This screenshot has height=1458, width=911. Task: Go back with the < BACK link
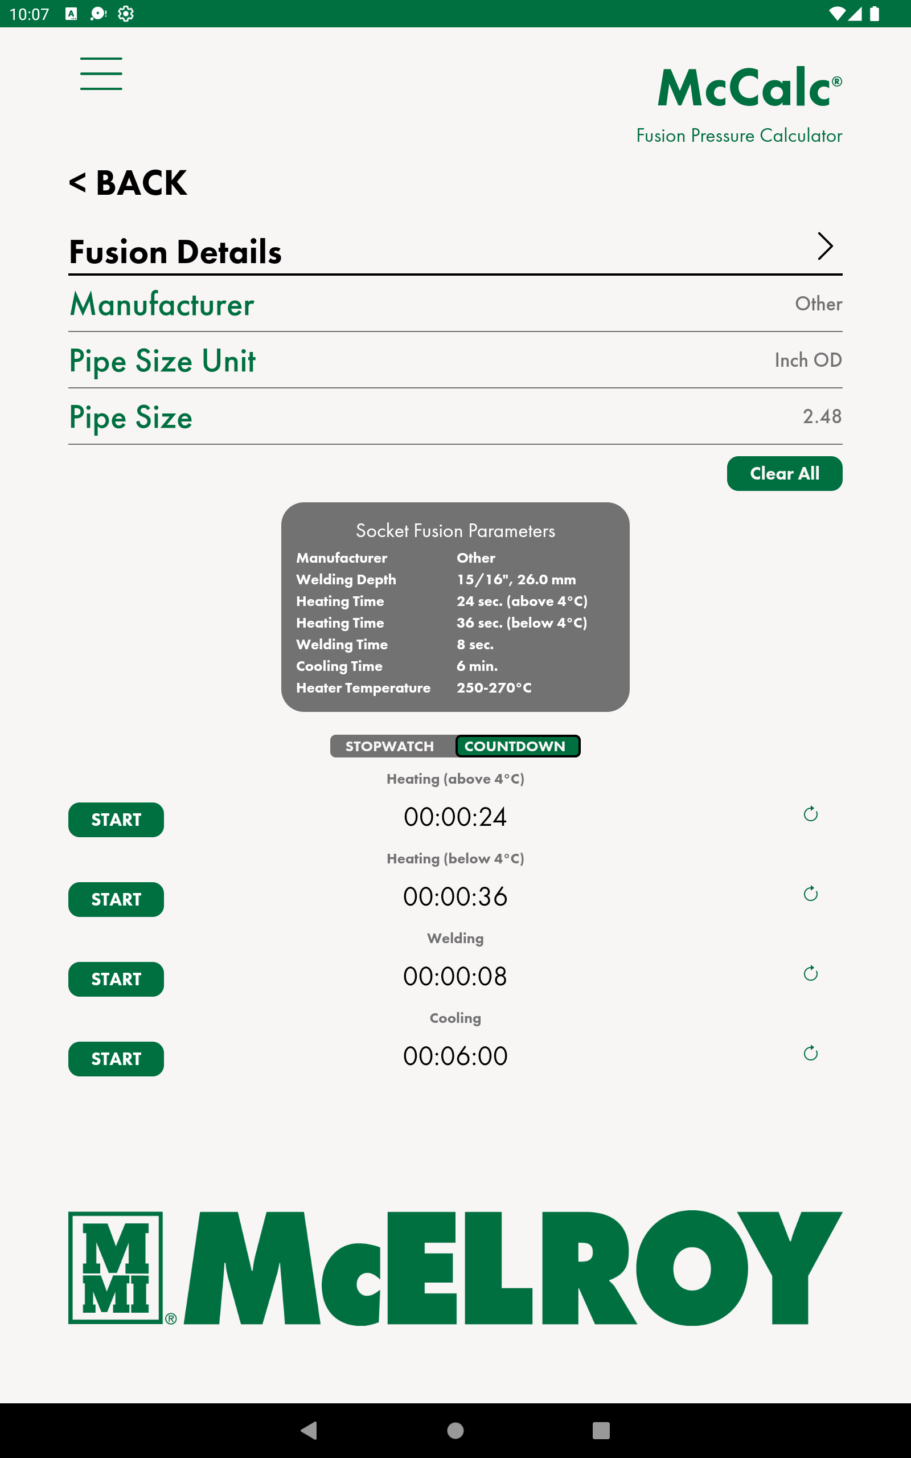click(128, 183)
